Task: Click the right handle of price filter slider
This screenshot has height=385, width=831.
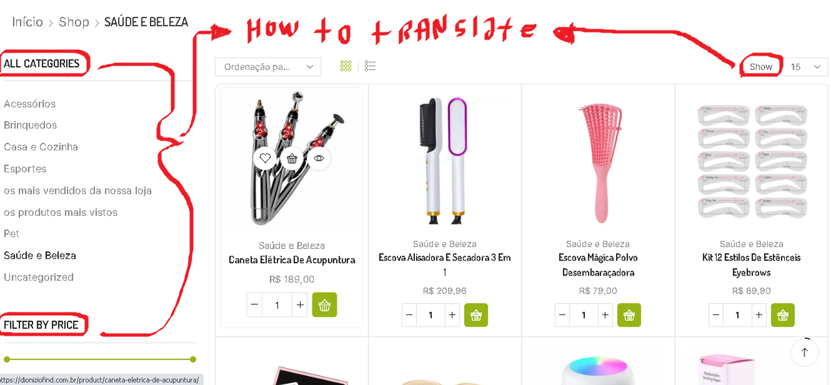Action: point(193,359)
